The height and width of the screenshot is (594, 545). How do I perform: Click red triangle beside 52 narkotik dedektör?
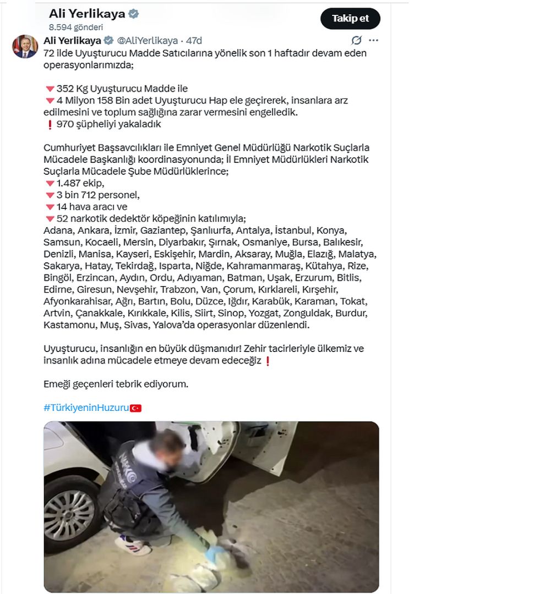point(50,219)
